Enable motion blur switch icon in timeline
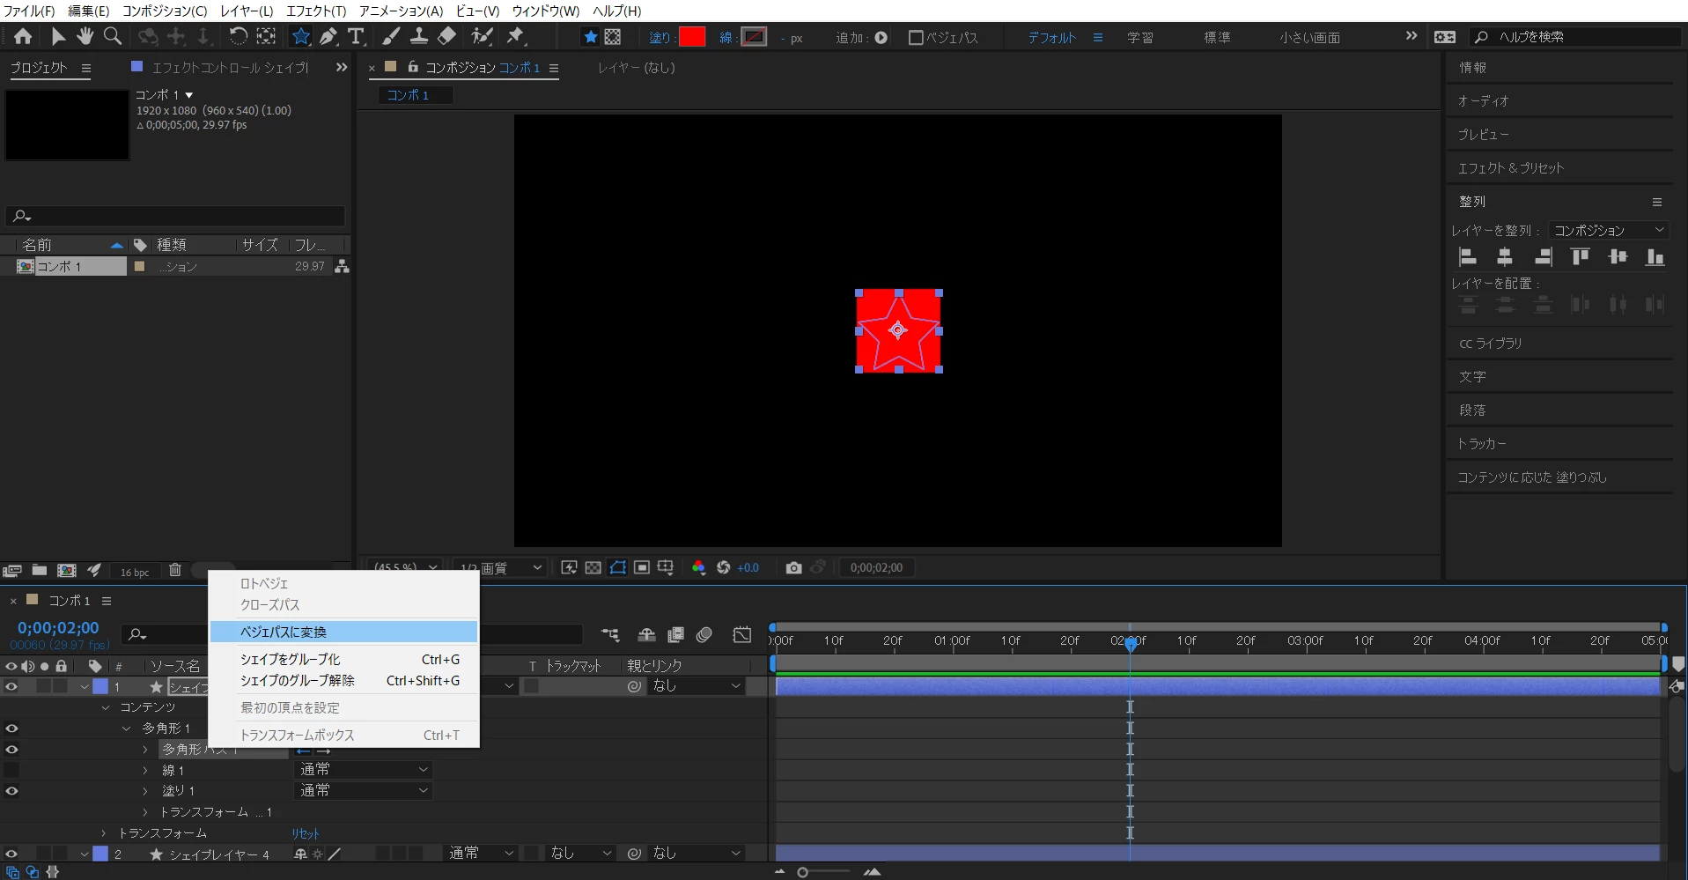The width and height of the screenshot is (1688, 880). (704, 634)
